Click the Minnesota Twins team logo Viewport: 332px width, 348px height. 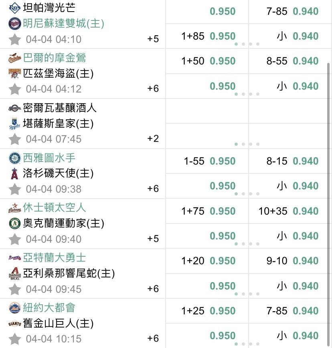14,24
